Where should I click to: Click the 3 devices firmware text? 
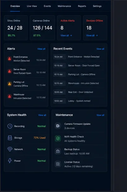coord(69,128)
